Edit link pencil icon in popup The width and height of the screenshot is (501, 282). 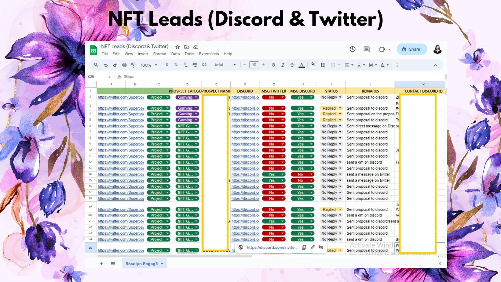pyautogui.click(x=313, y=248)
